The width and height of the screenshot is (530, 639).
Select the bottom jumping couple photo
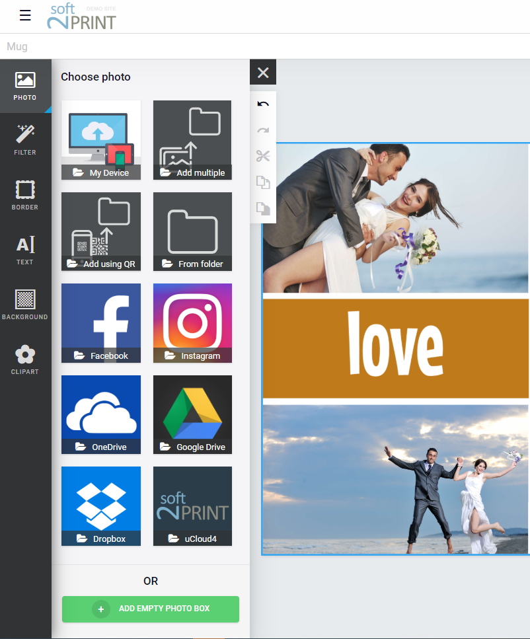point(395,479)
